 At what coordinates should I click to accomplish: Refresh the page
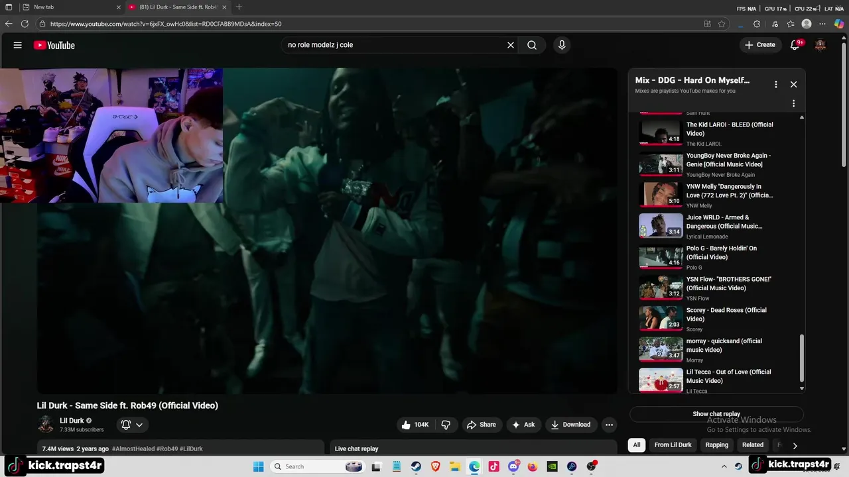click(25, 24)
